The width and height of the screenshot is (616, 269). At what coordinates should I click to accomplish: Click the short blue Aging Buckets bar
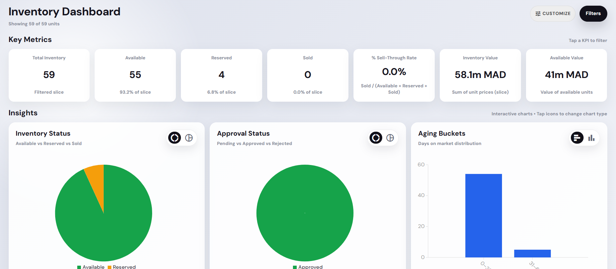[x=532, y=253]
